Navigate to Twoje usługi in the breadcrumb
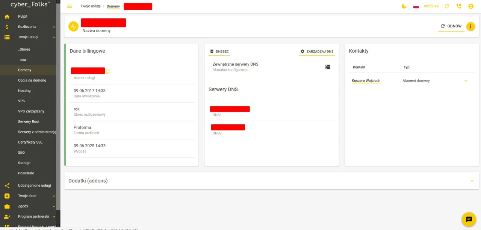The image size is (481, 230). [90, 6]
